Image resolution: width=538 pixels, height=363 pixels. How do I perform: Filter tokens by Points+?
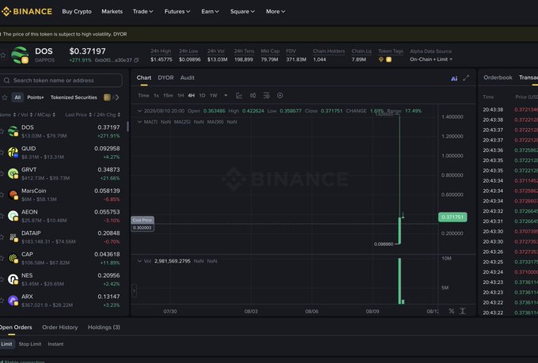pyautogui.click(x=36, y=97)
